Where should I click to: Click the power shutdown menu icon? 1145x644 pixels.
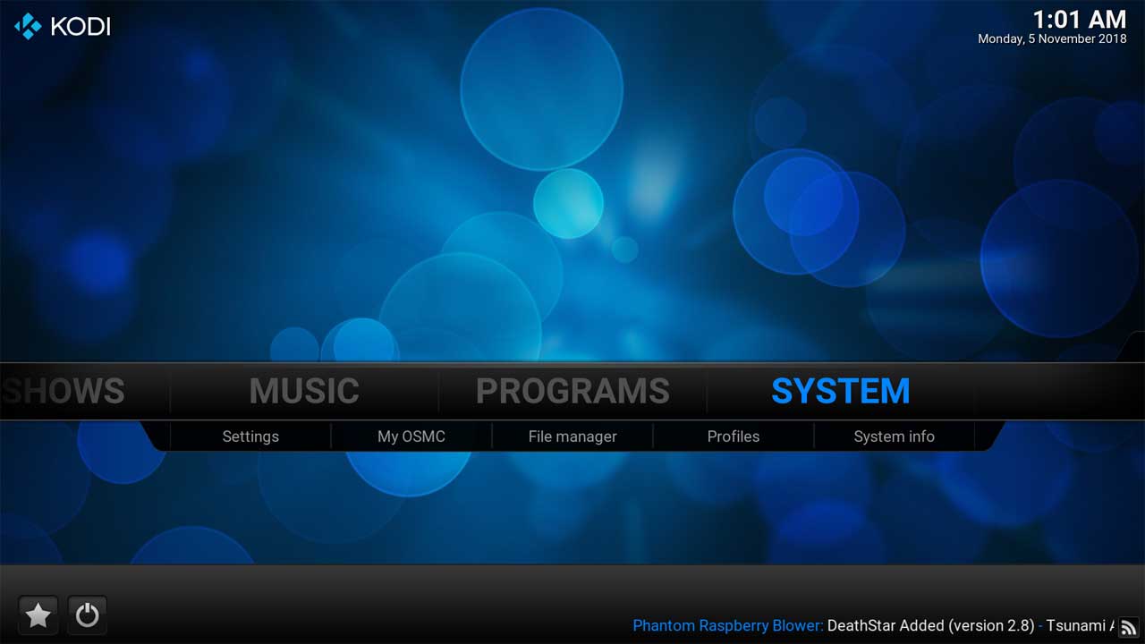click(87, 615)
